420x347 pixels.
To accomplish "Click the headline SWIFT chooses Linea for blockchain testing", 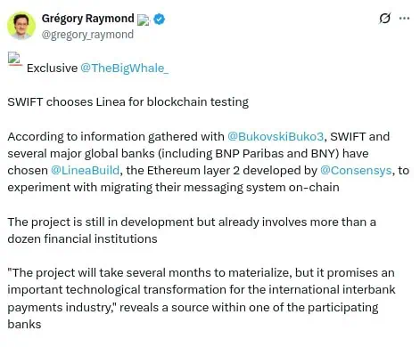I will [x=128, y=102].
